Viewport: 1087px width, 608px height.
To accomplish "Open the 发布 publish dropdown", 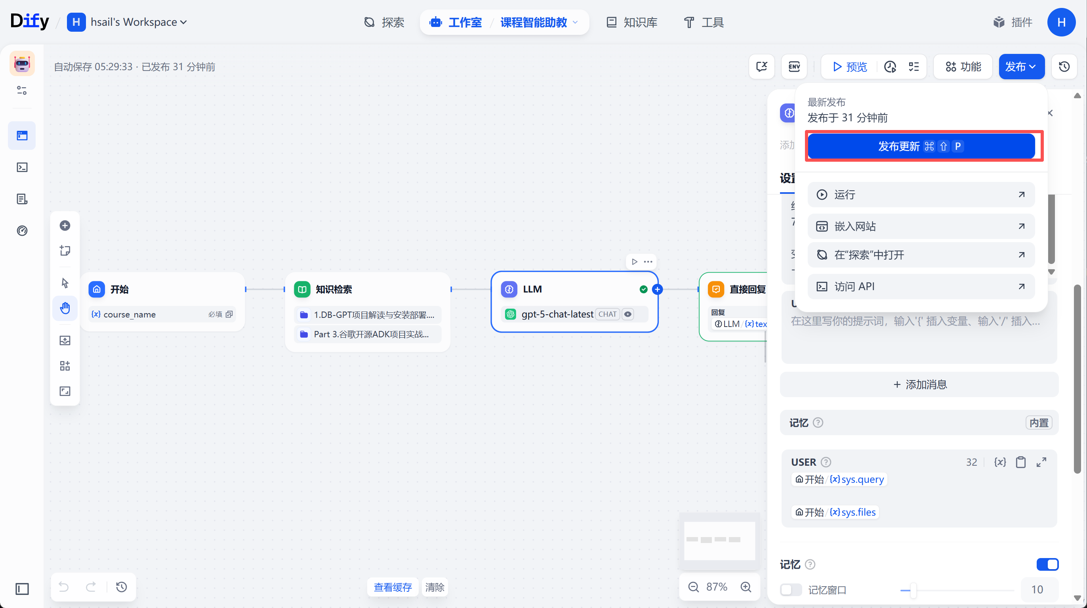I will tap(1021, 67).
